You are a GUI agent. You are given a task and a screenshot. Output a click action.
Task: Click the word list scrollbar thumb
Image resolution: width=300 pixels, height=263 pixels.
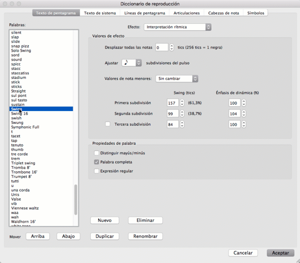(76, 200)
